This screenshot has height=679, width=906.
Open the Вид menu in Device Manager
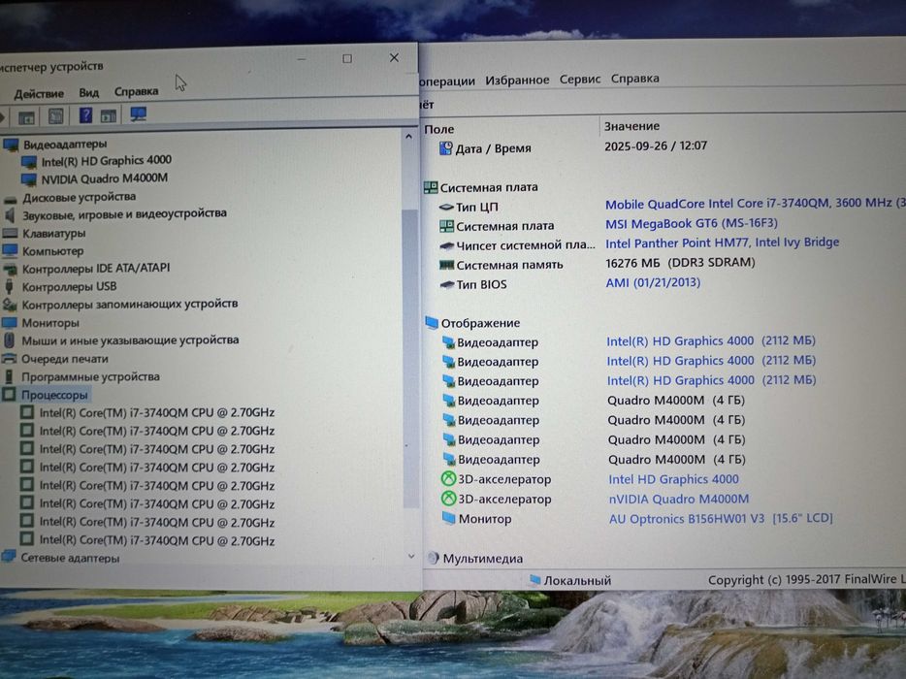89,92
